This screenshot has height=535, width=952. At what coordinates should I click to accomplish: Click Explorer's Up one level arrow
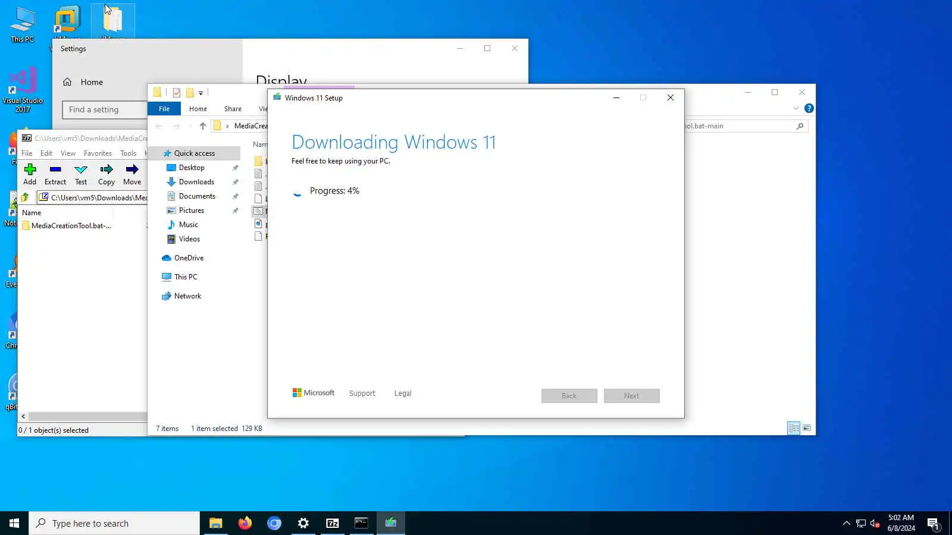click(x=203, y=126)
